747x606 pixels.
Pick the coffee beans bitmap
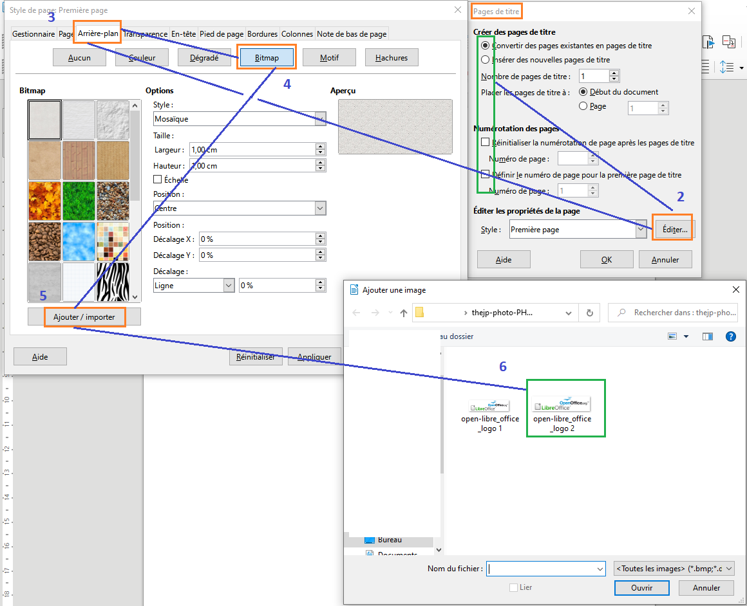[45, 241]
